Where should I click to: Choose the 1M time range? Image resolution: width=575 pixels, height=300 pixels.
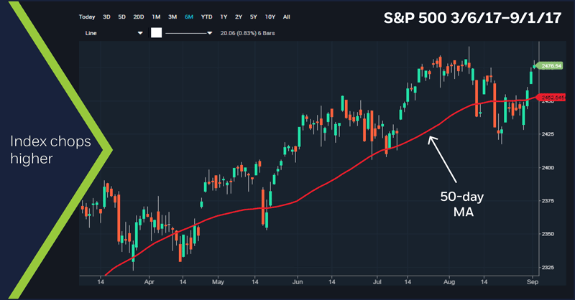(x=155, y=16)
